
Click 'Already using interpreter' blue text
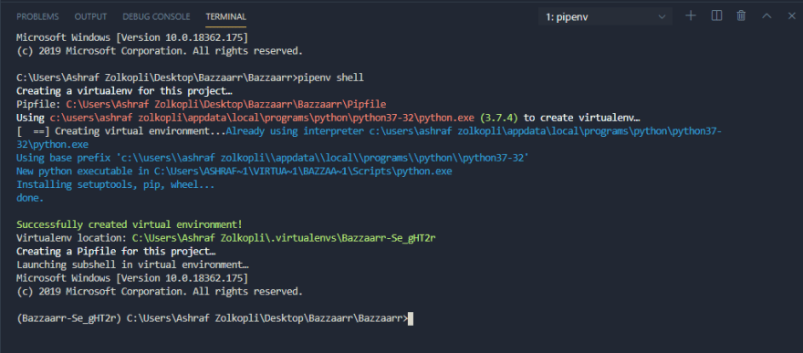click(x=295, y=131)
